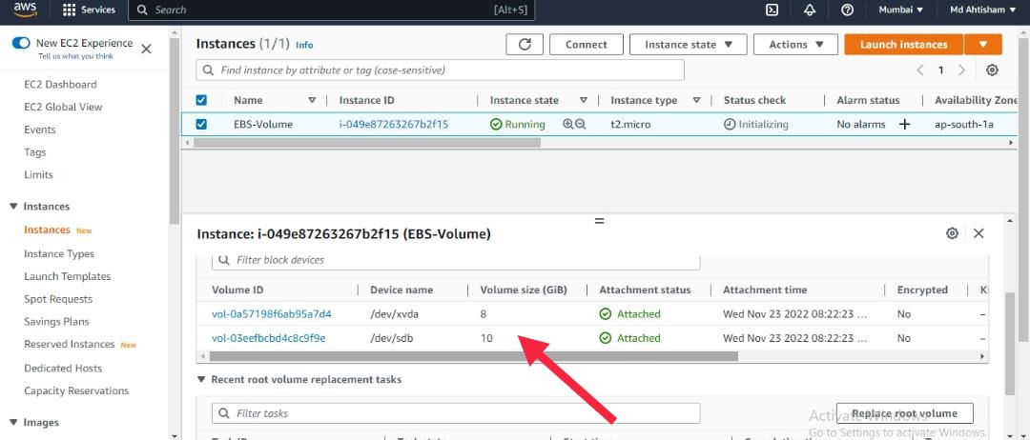
Task: Open the AWS home logo
Action: click(x=25, y=10)
